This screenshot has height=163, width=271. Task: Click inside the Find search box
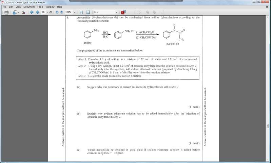[x=104, y=12]
